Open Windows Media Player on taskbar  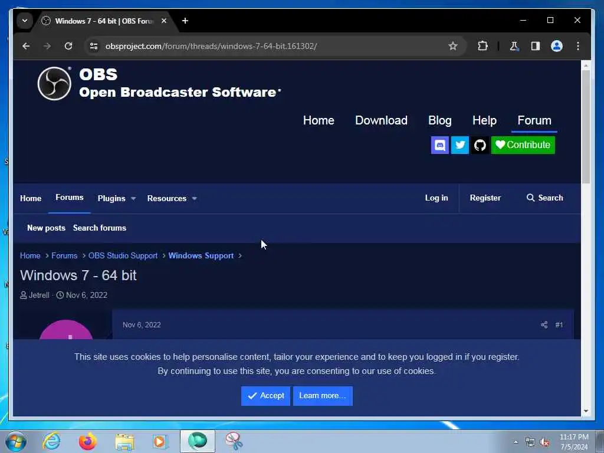tap(159, 441)
